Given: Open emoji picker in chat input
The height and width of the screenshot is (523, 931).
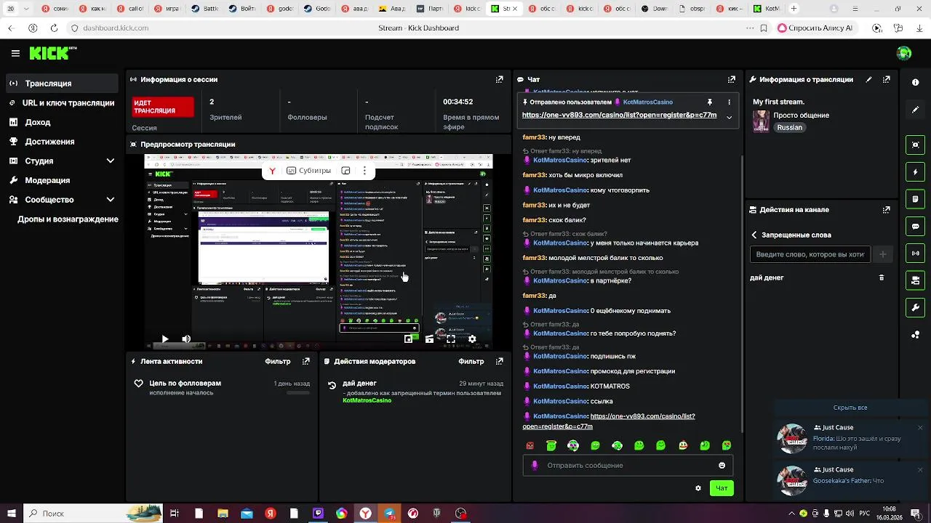Looking at the screenshot, I should [x=722, y=466].
